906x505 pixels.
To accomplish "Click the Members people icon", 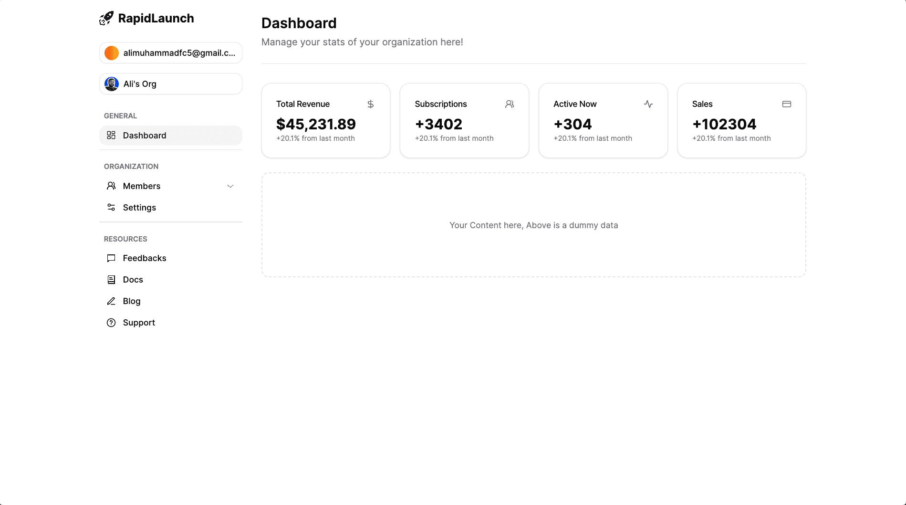I will tap(111, 186).
